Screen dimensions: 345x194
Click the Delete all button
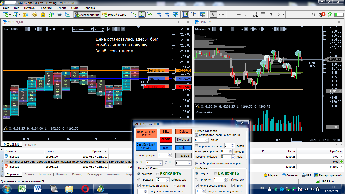[x=184, y=139]
